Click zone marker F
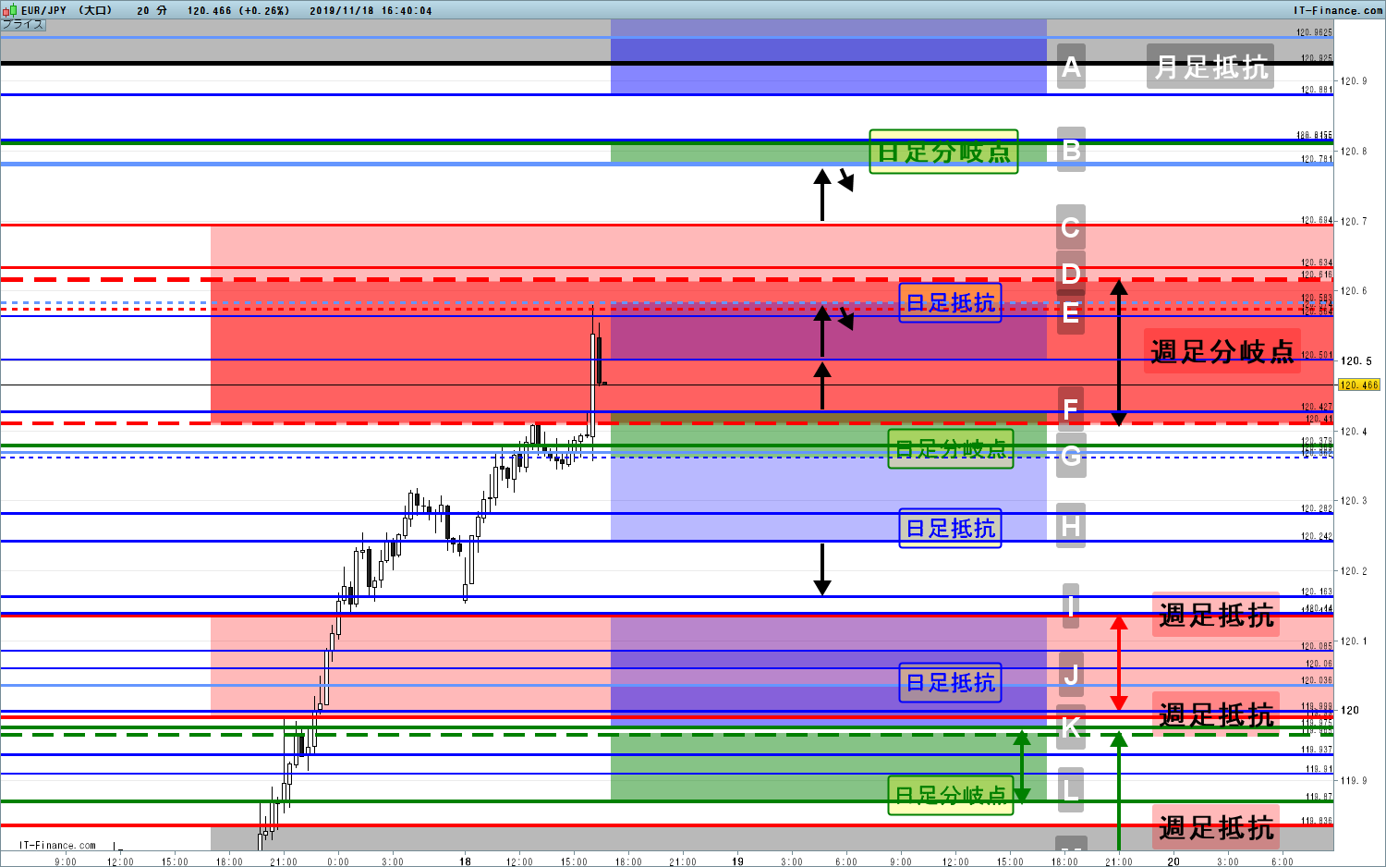This screenshot has width=1386, height=867. coord(1071,409)
